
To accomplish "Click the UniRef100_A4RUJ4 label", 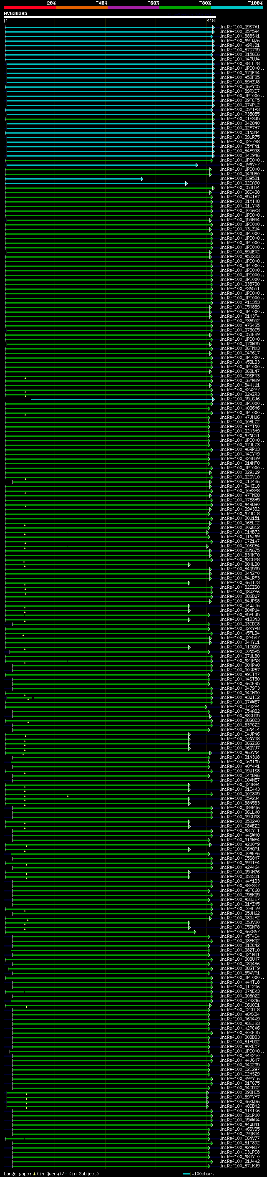I will [239, 59].
